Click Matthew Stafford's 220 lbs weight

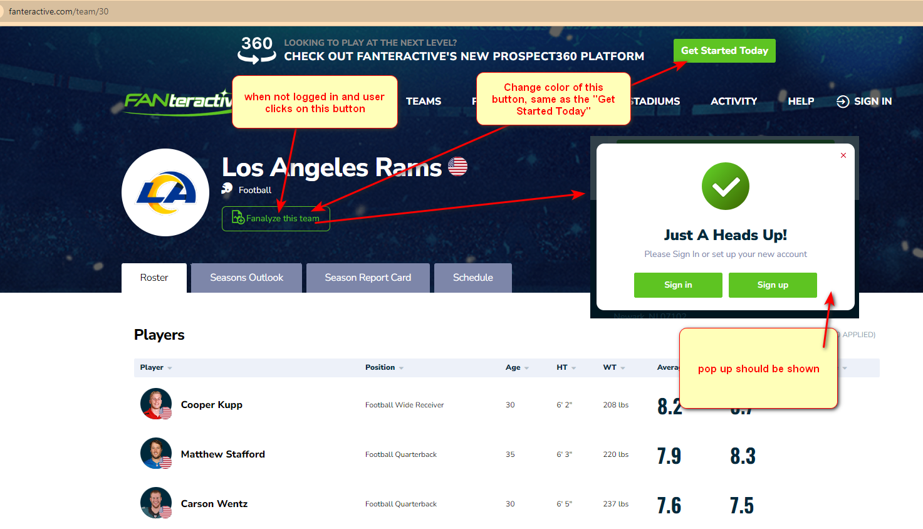tap(616, 454)
